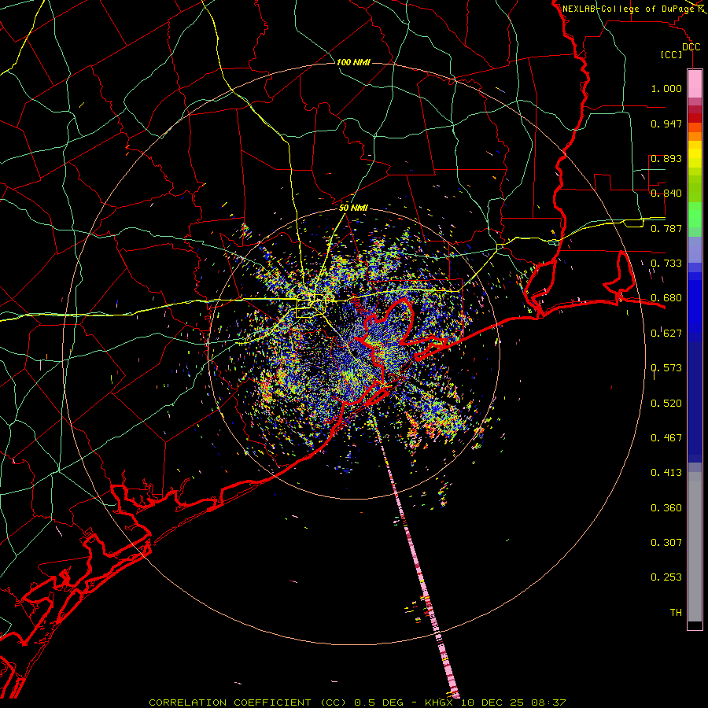Click the CORRELATION COEFFICIENT caption text
The height and width of the screenshot is (708, 708).
click(x=230, y=702)
